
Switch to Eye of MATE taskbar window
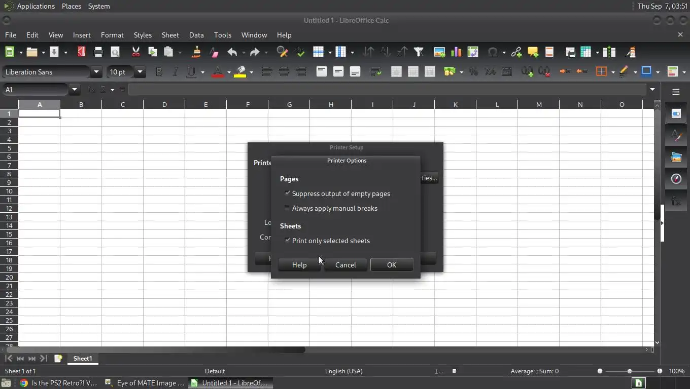145,383
